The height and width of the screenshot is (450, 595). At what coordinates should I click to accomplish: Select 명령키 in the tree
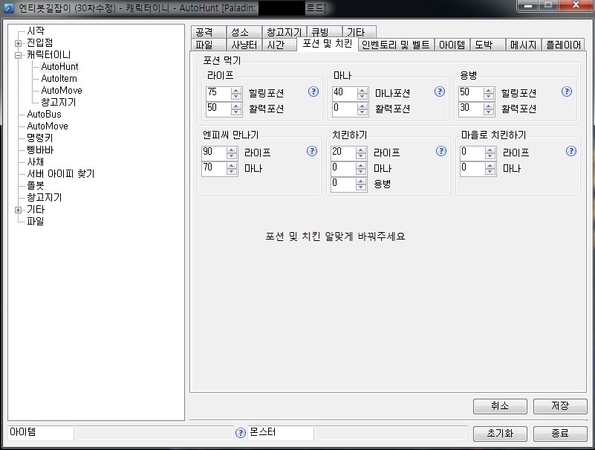pyautogui.click(x=40, y=138)
